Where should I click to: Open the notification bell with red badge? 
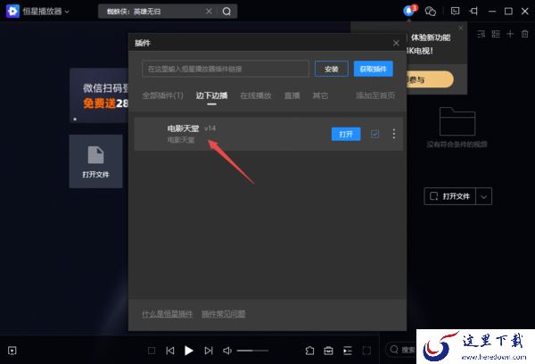click(x=408, y=11)
